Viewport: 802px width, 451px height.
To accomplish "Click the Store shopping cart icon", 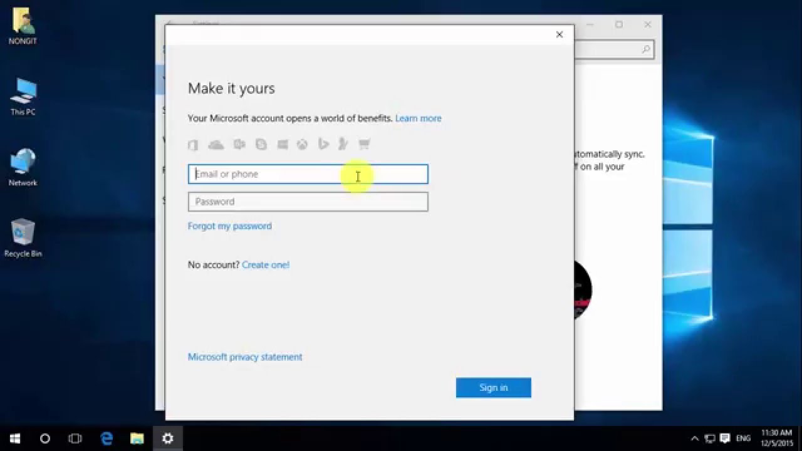I will click(364, 145).
